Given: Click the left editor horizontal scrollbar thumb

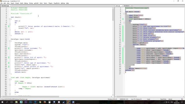Looking at the screenshot, I should (31, 96).
